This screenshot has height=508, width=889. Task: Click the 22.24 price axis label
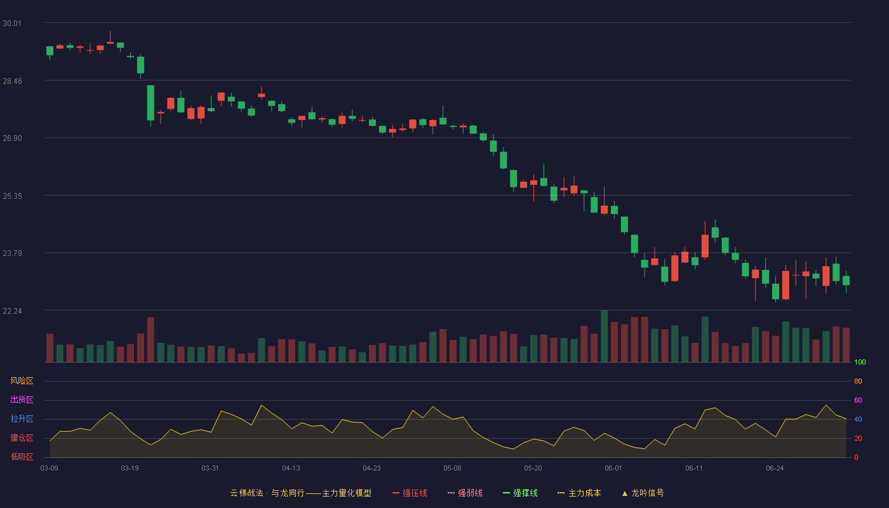click(12, 311)
